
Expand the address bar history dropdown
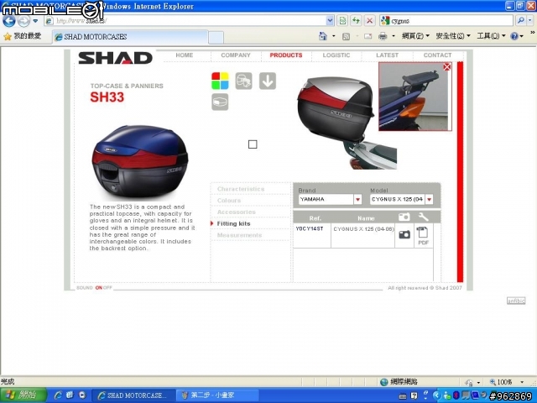(x=330, y=20)
